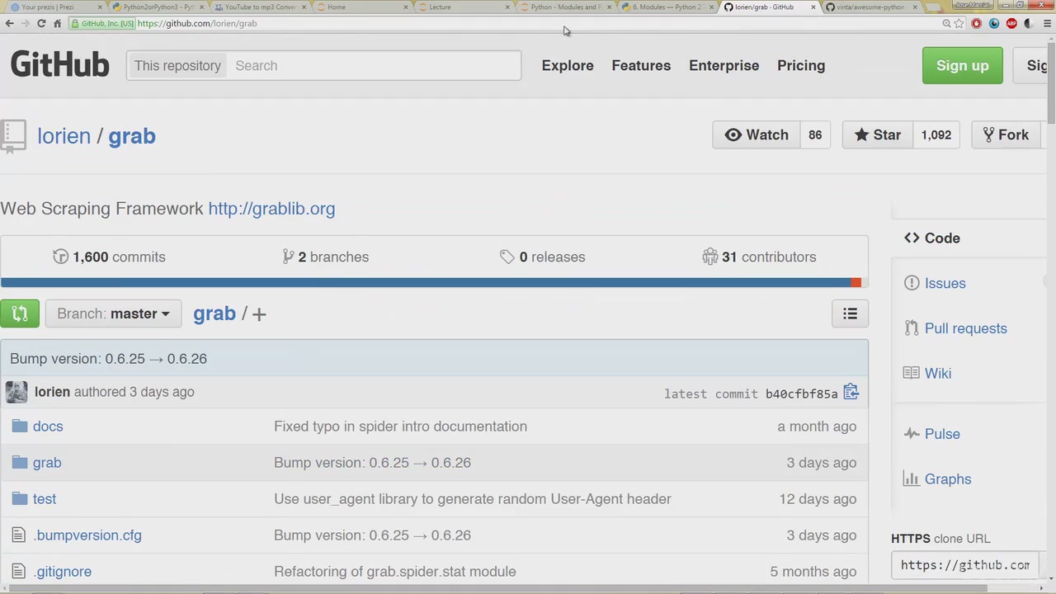Click the grab breadcrumb path link
Screen dimensions: 1056x594
click(214, 313)
